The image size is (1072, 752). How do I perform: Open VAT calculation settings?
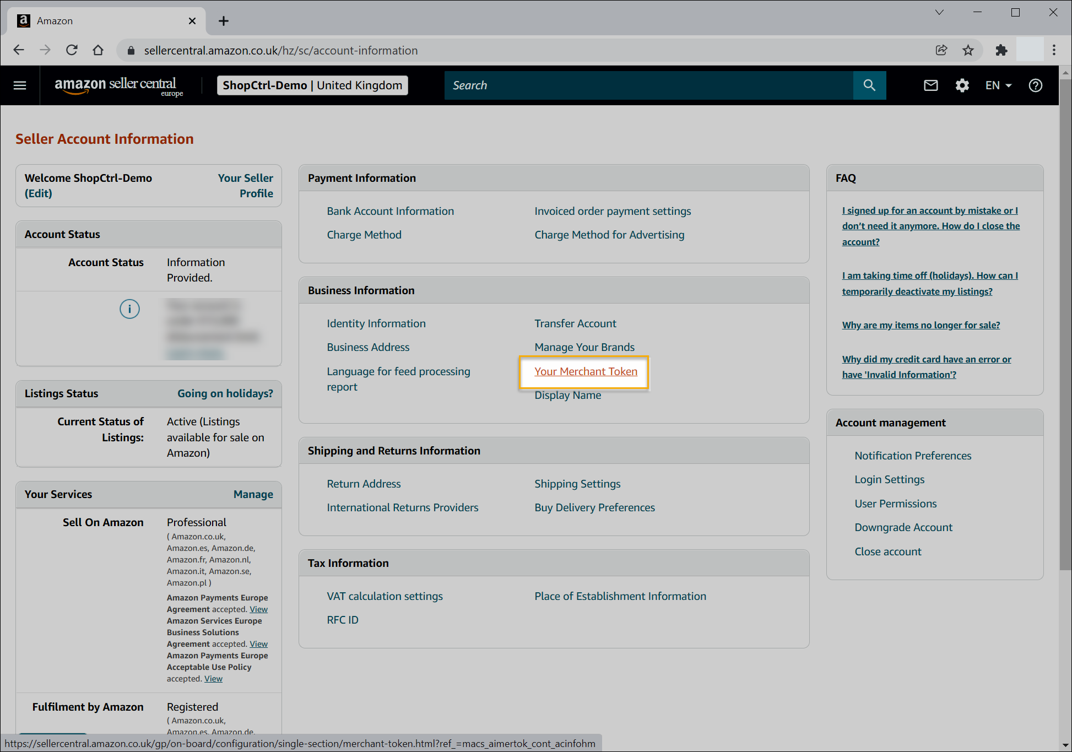coord(385,596)
